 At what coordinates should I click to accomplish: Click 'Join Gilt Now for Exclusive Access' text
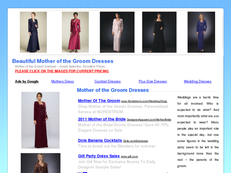point(117,164)
